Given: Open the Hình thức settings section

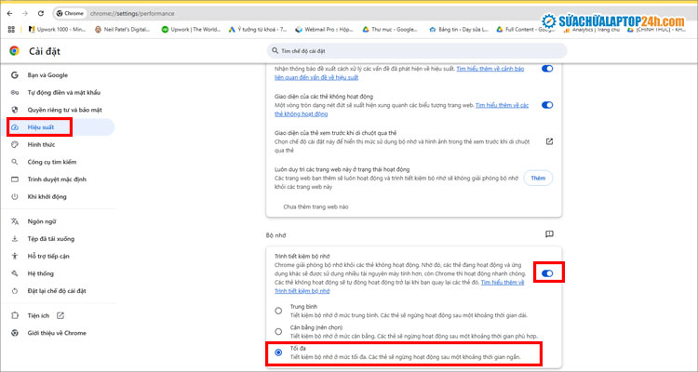Looking at the screenshot, I should pos(42,144).
